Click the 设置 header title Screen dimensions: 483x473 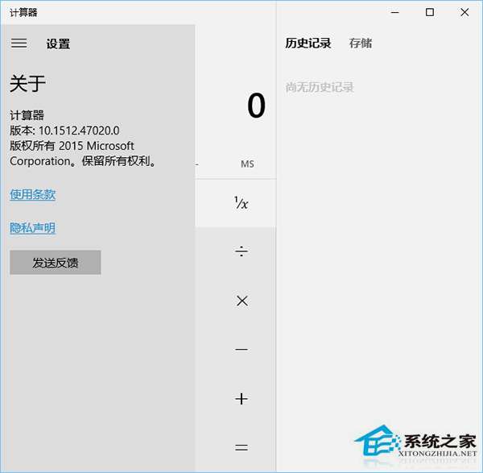(58, 44)
